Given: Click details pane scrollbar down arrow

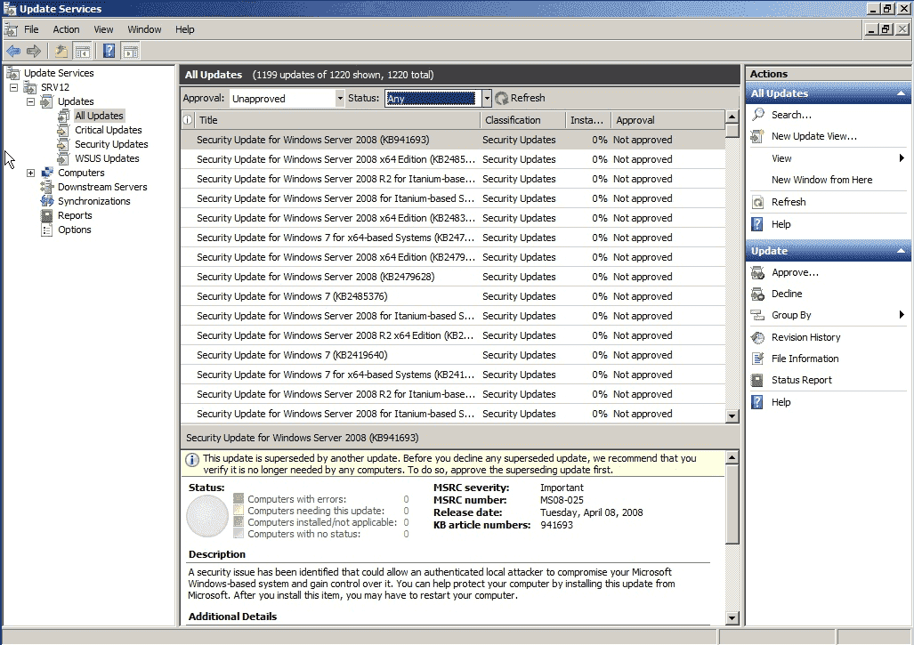Looking at the screenshot, I should coord(732,618).
